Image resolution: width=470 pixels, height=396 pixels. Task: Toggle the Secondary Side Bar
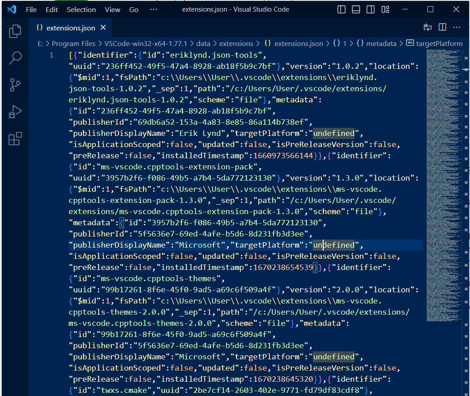[x=370, y=9]
